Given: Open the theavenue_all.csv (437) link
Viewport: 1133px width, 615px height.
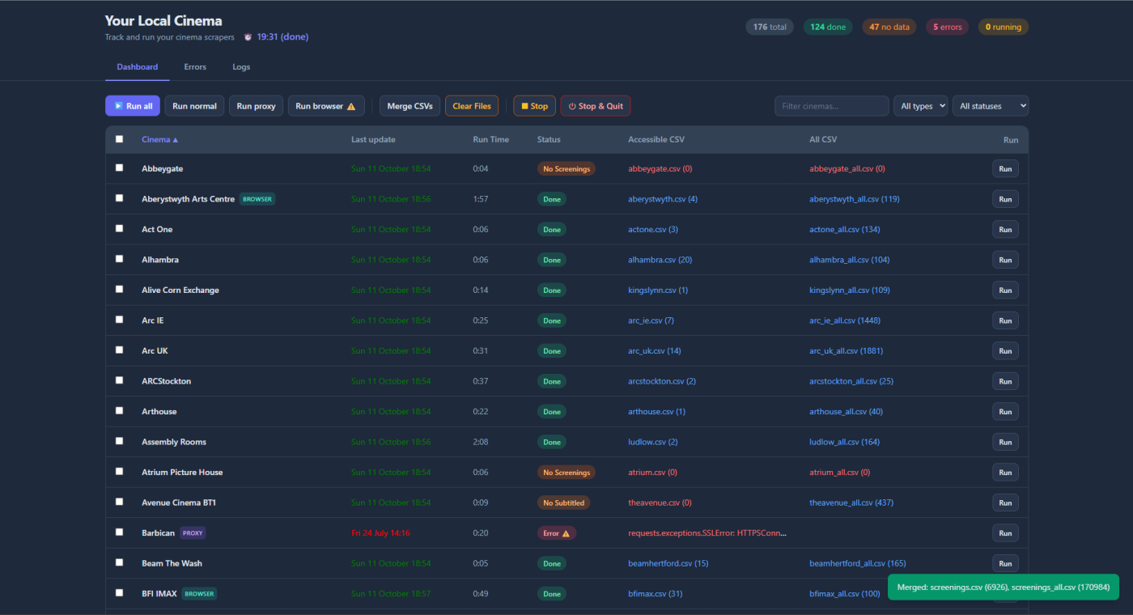Looking at the screenshot, I should (x=851, y=503).
